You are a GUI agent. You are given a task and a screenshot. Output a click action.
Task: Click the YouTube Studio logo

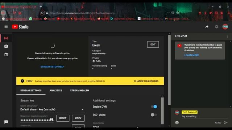pos(20,27)
